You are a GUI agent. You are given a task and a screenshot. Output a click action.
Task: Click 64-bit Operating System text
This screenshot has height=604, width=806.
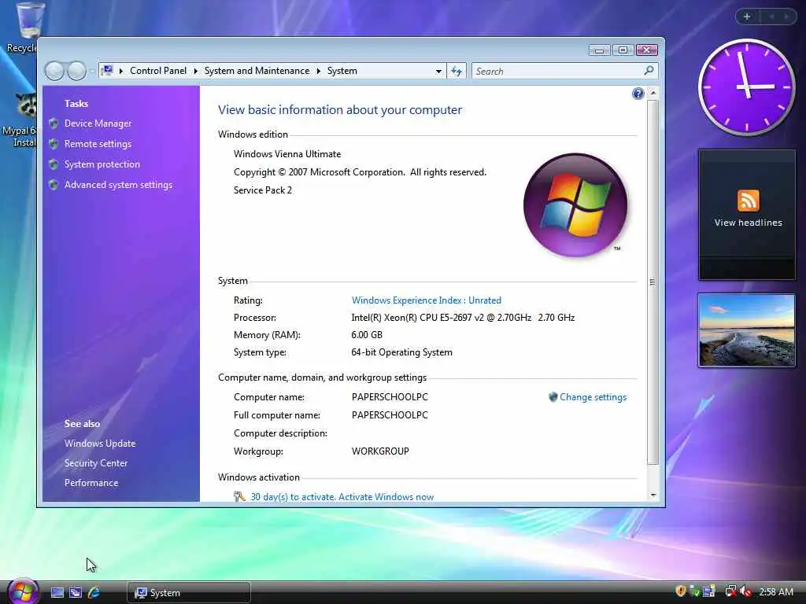pos(402,352)
